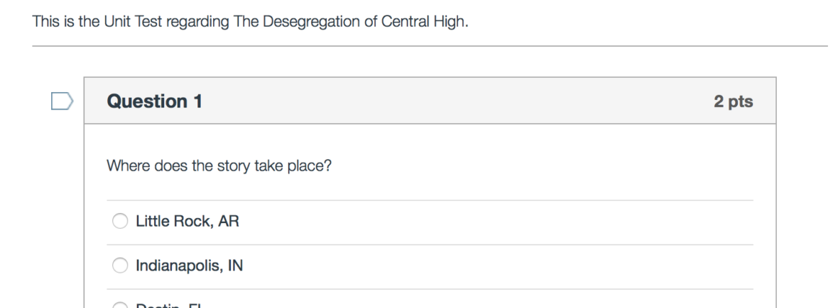
Task: Click the "Where does the story take place?" prompt
Action: 219,167
